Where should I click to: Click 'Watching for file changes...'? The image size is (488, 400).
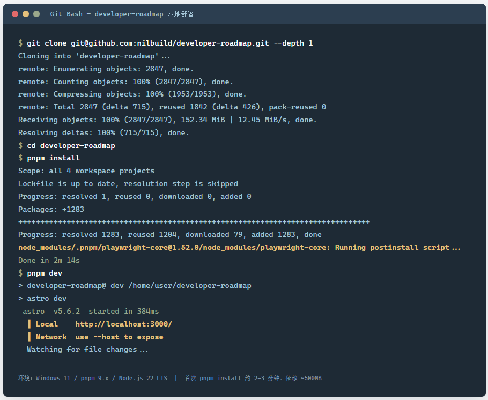click(x=87, y=350)
